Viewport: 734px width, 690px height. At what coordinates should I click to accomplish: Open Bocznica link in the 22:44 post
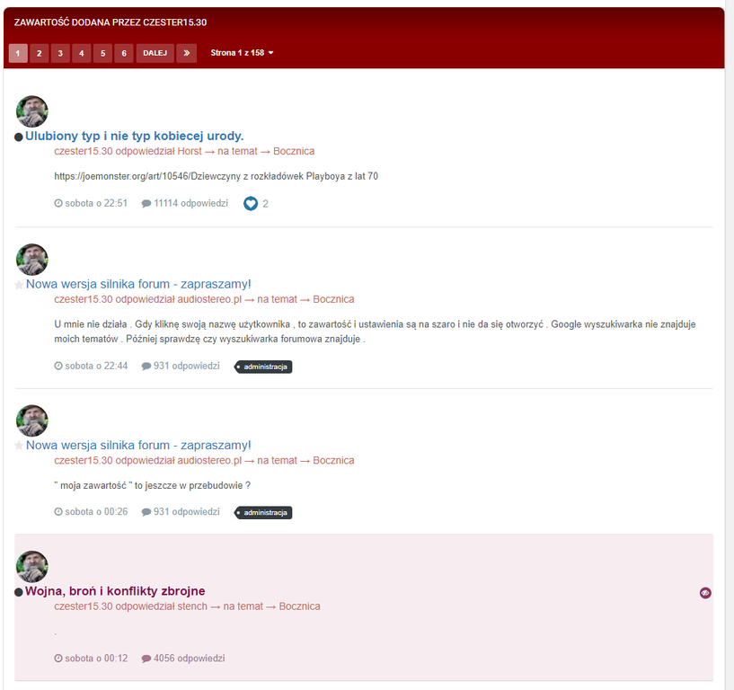334,299
